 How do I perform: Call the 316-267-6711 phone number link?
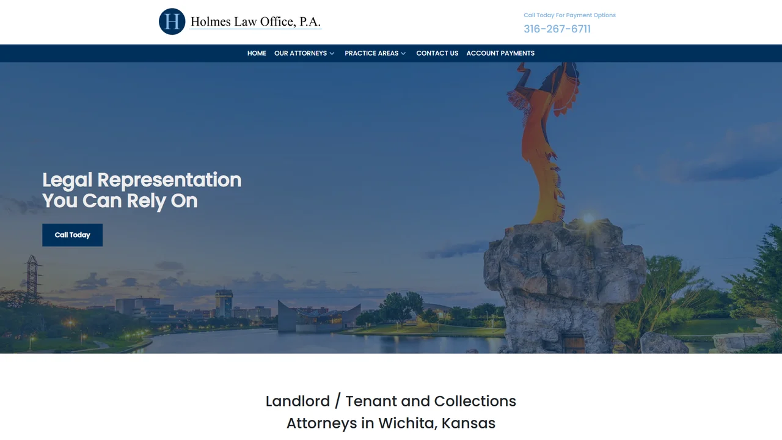click(x=557, y=29)
